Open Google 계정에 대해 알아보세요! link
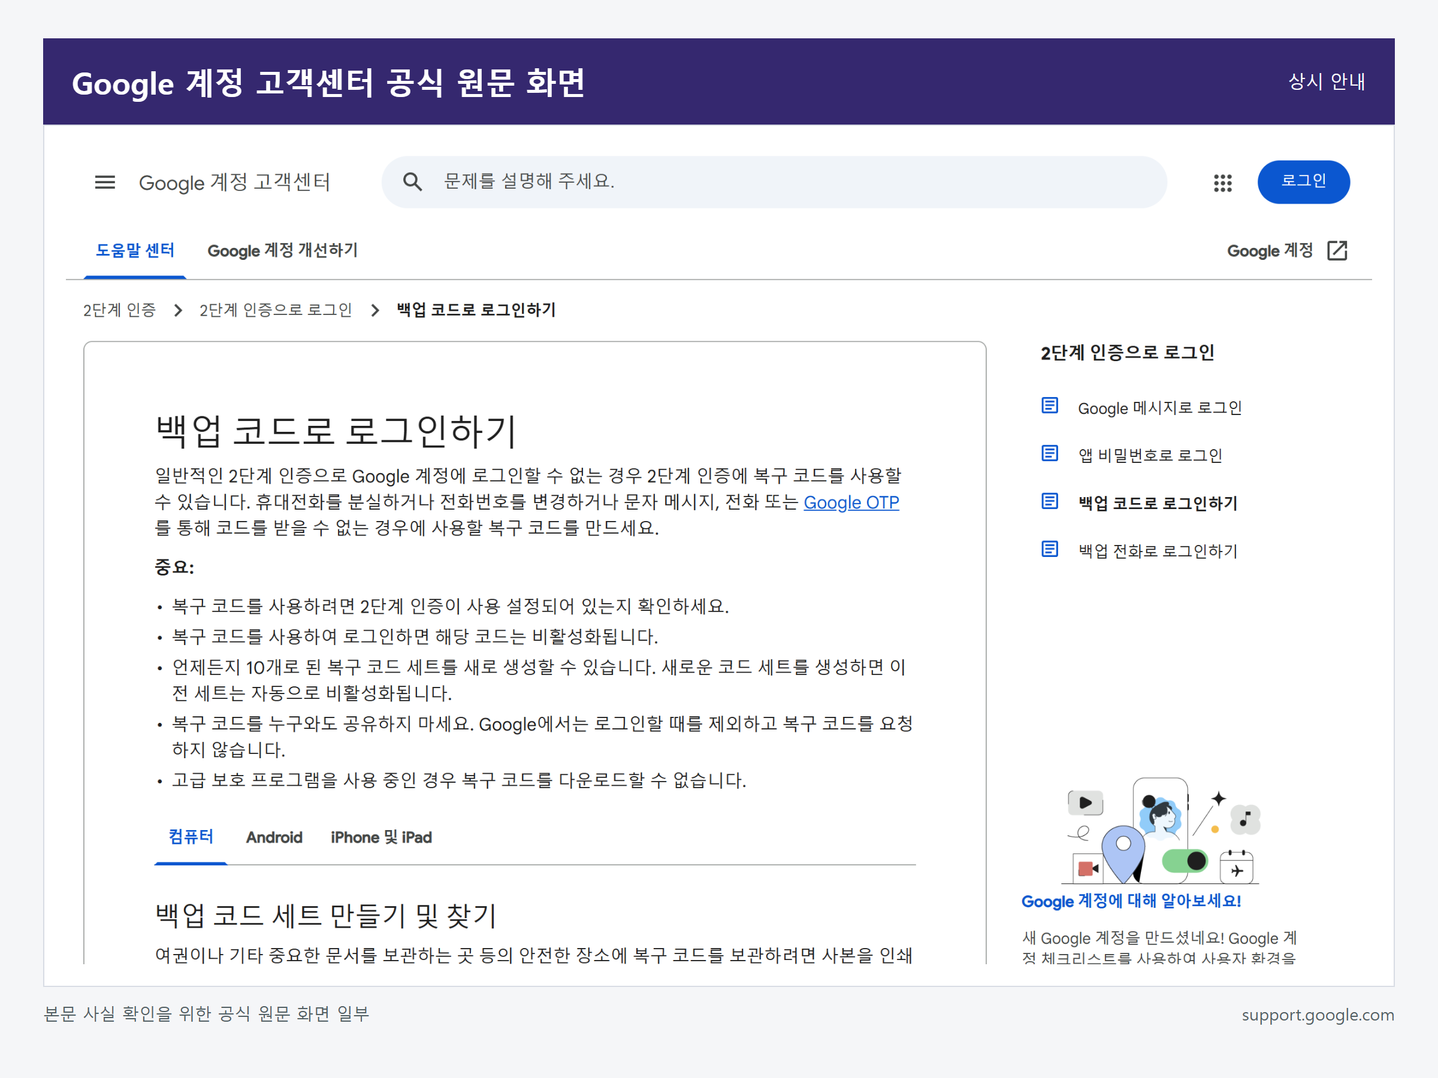The height and width of the screenshot is (1078, 1438). (x=1131, y=901)
